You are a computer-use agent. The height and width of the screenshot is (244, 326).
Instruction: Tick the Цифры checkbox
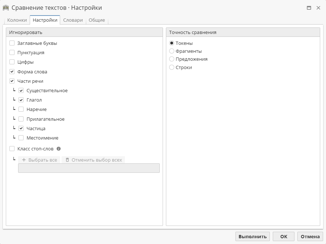[12, 62]
